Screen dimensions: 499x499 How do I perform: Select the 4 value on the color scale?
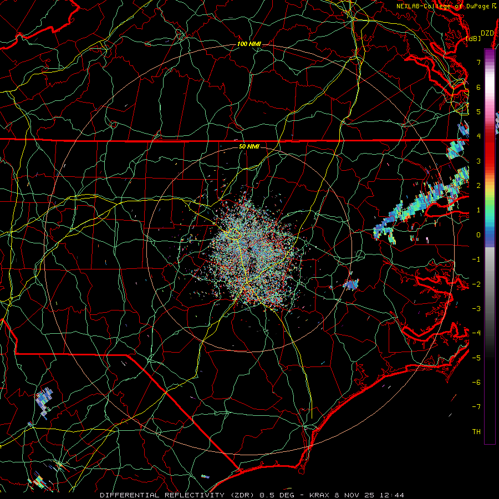coord(478,136)
